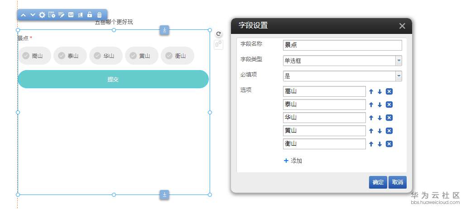Move the module up with the toolbar chevron
This screenshot has height=209, width=466.
(24, 15)
